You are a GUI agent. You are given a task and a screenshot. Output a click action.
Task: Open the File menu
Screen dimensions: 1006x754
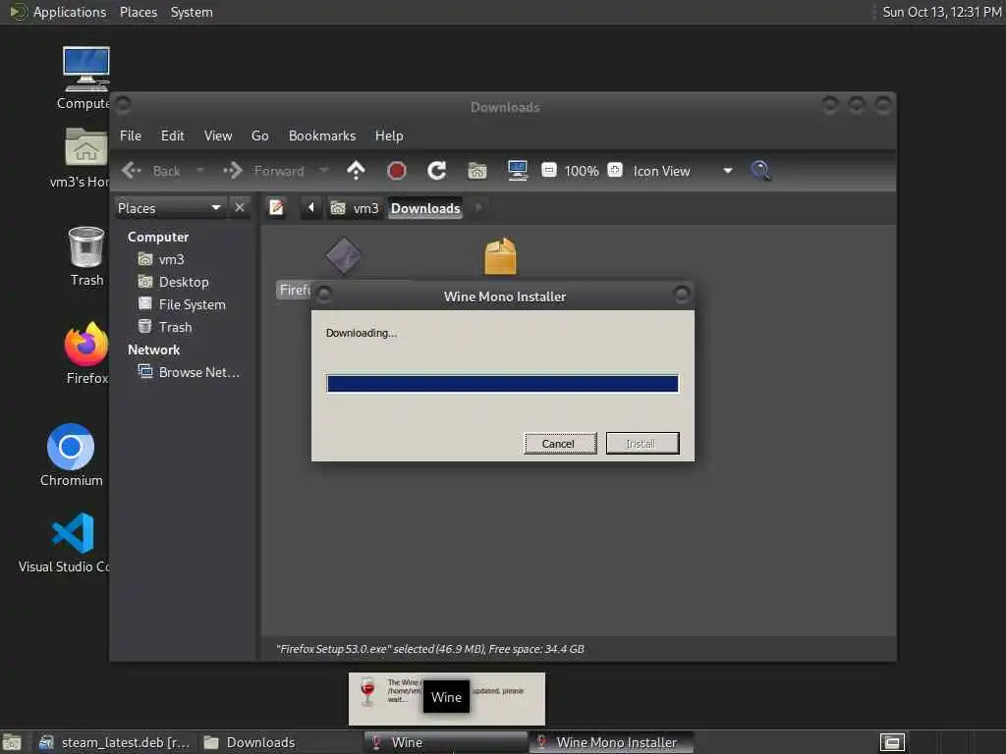click(x=131, y=135)
